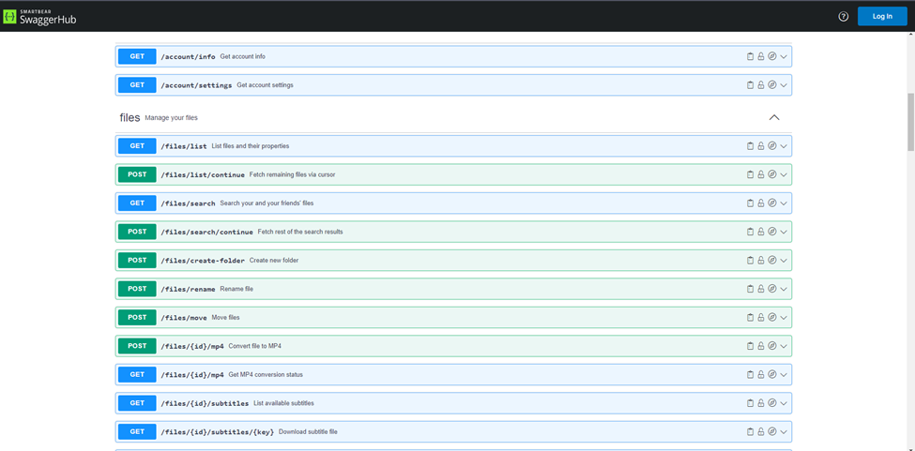The height and width of the screenshot is (451, 915).
Task: Click the lock icon on /files/search row
Action: [761, 203]
